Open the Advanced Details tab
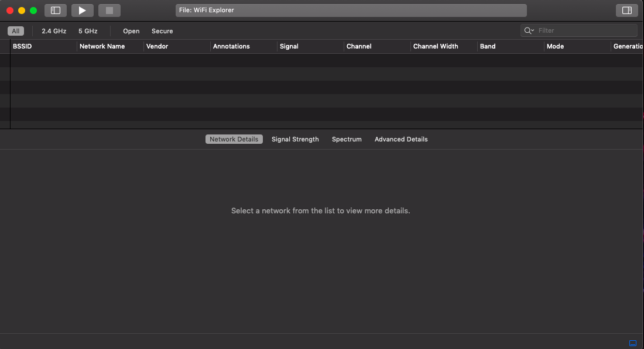 click(401, 139)
